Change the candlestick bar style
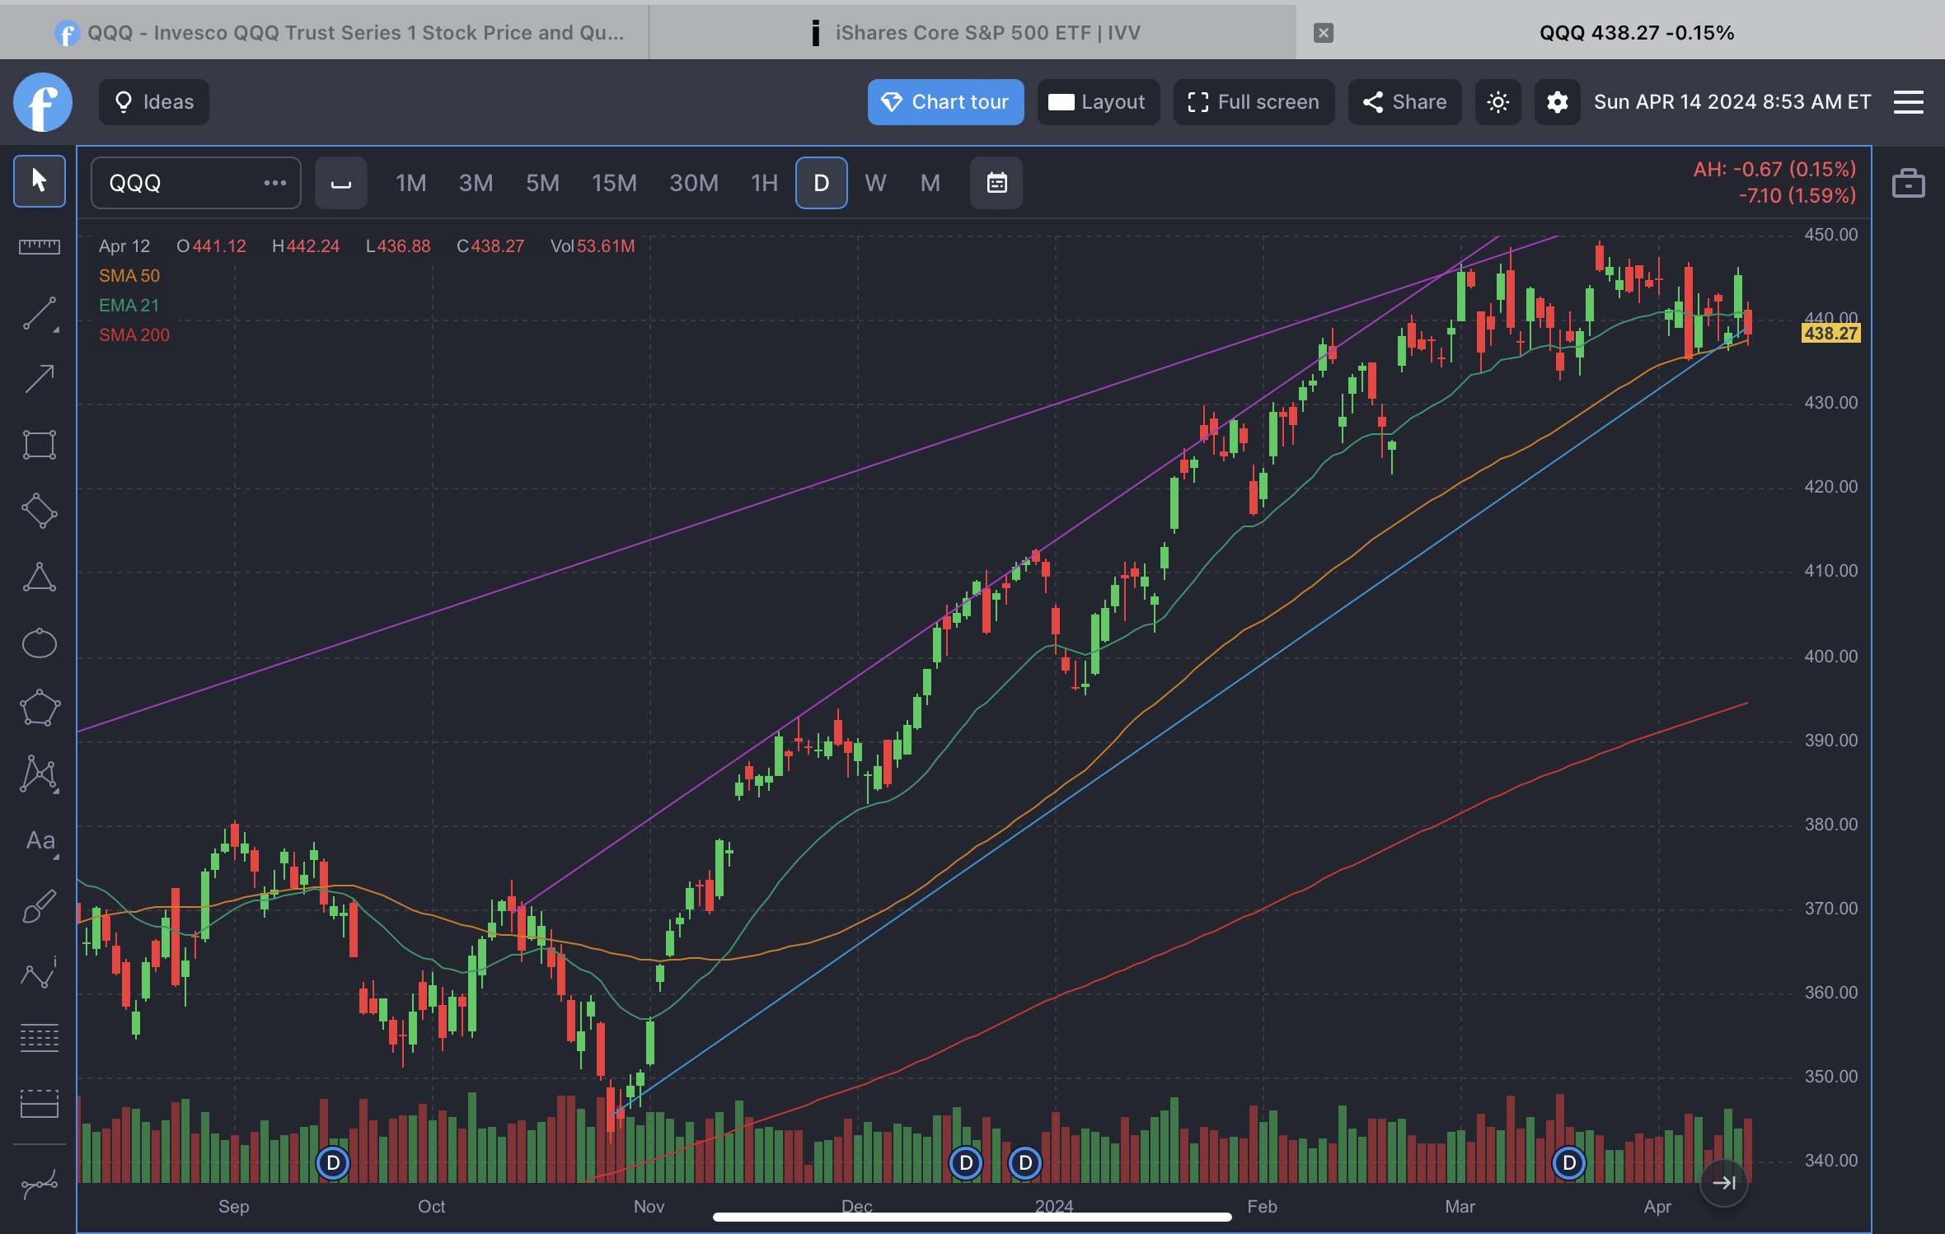 pos(341,183)
